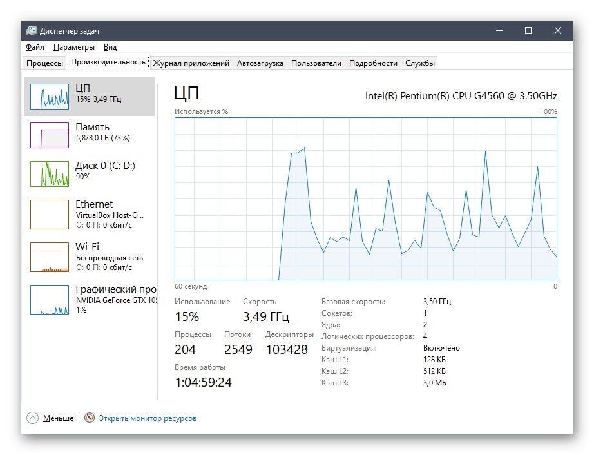Click the Журнал приложений tab
Screen dimensions: 594x455
click(x=191, y=63)
